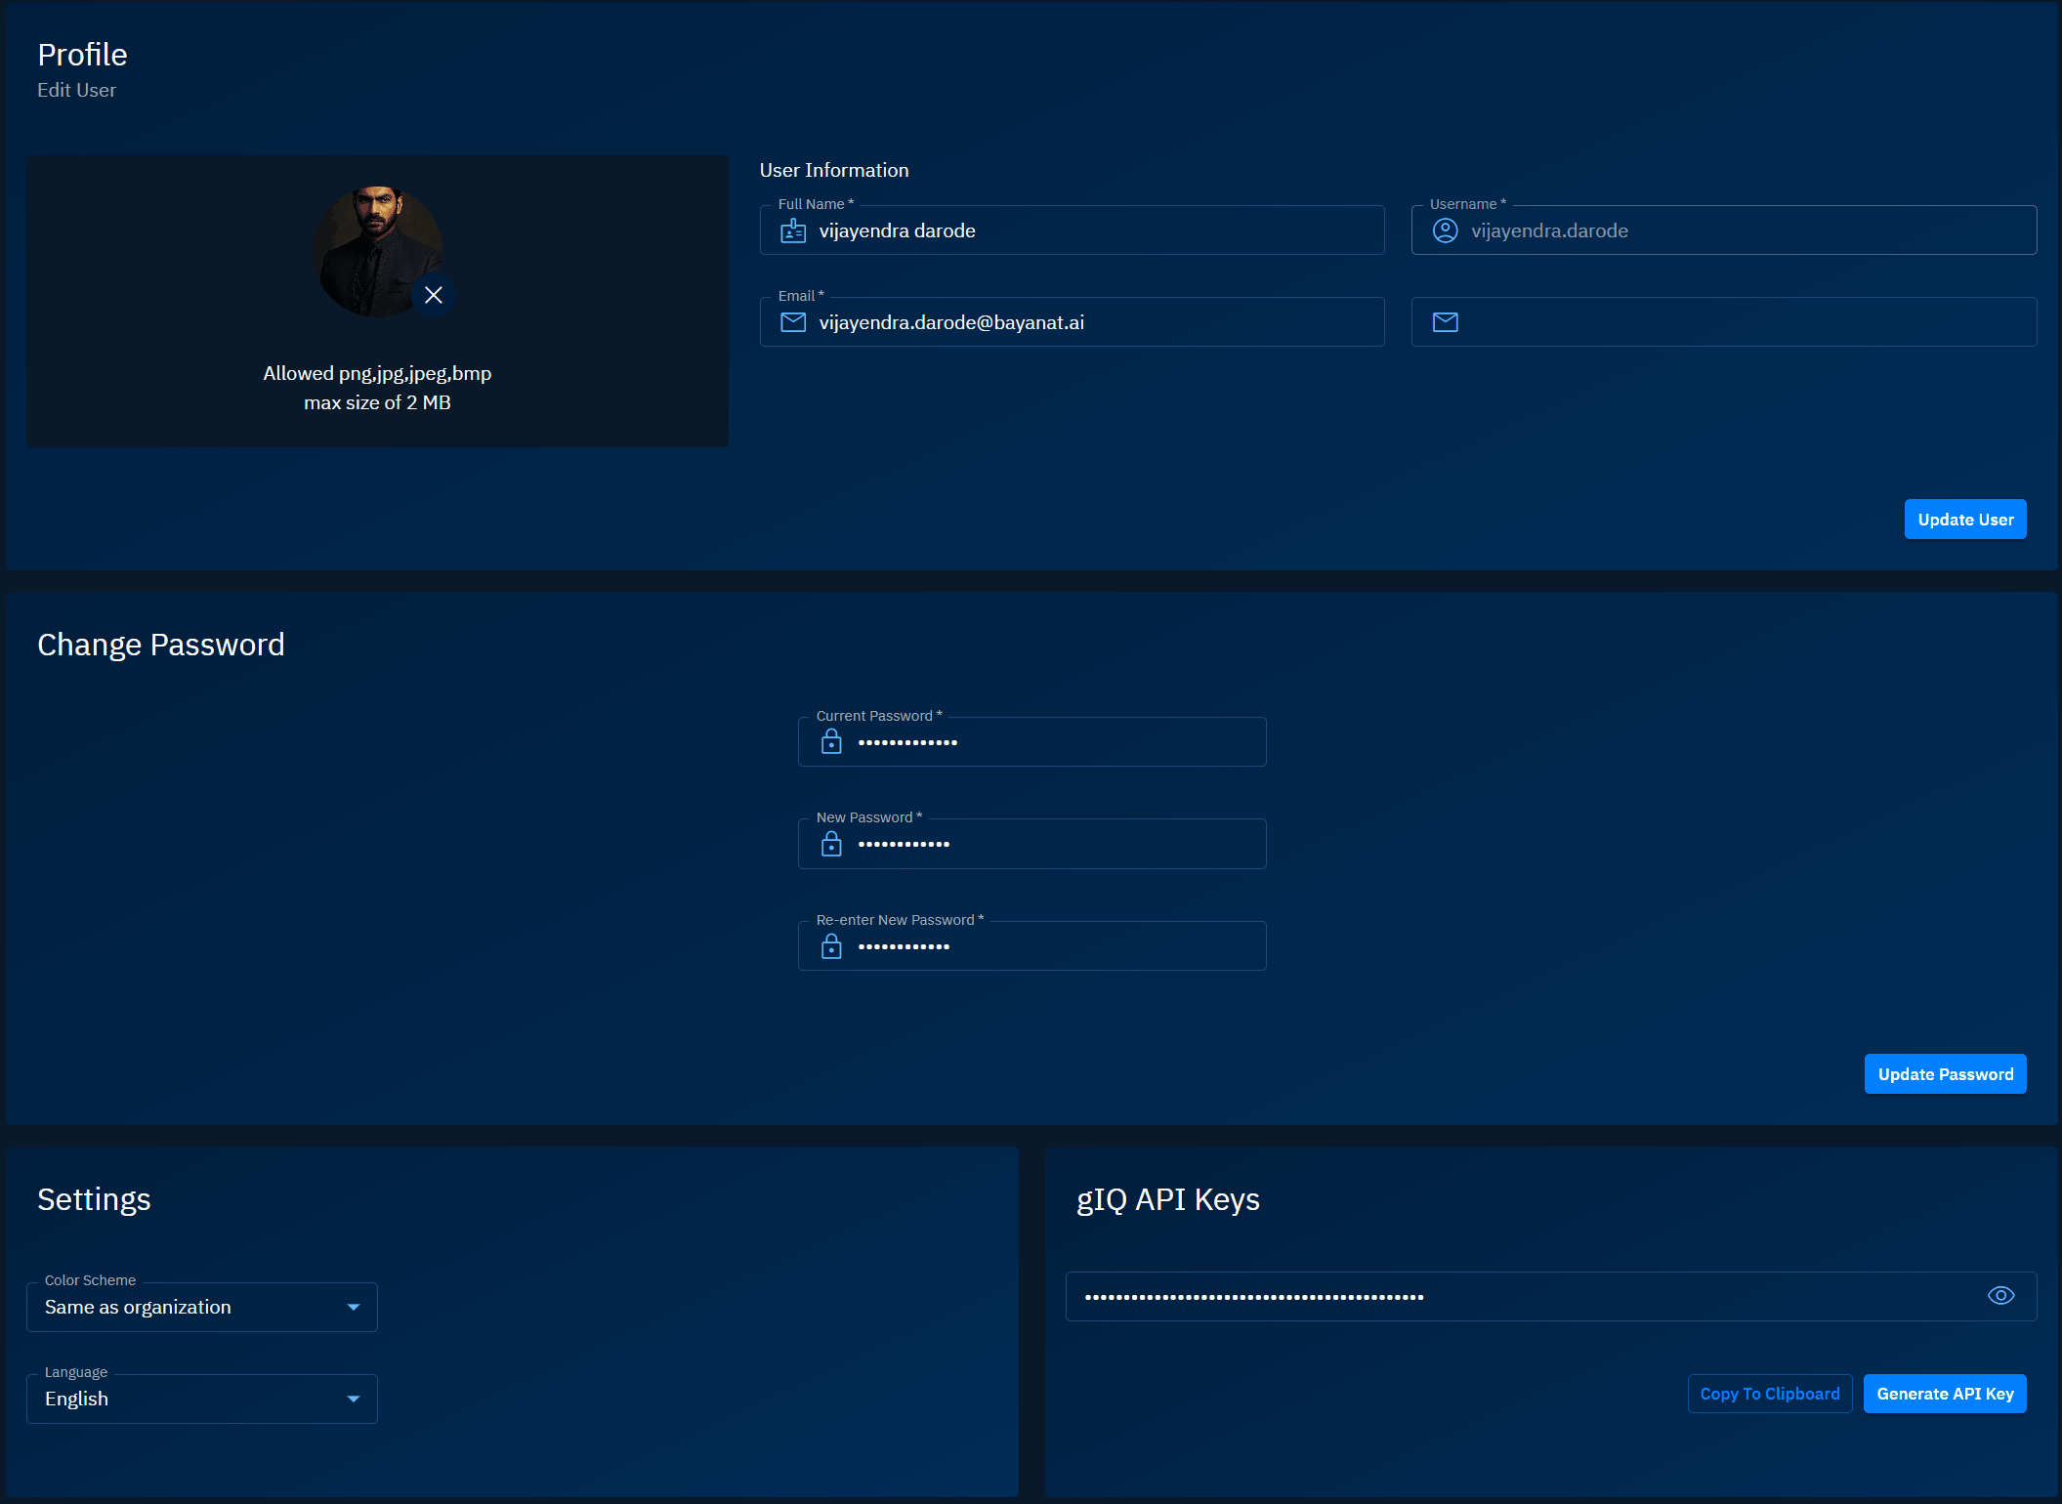Reveal the gIQ API key with the eye toggle
The image size is (2062, 1504).
tap(1999, 1295)
